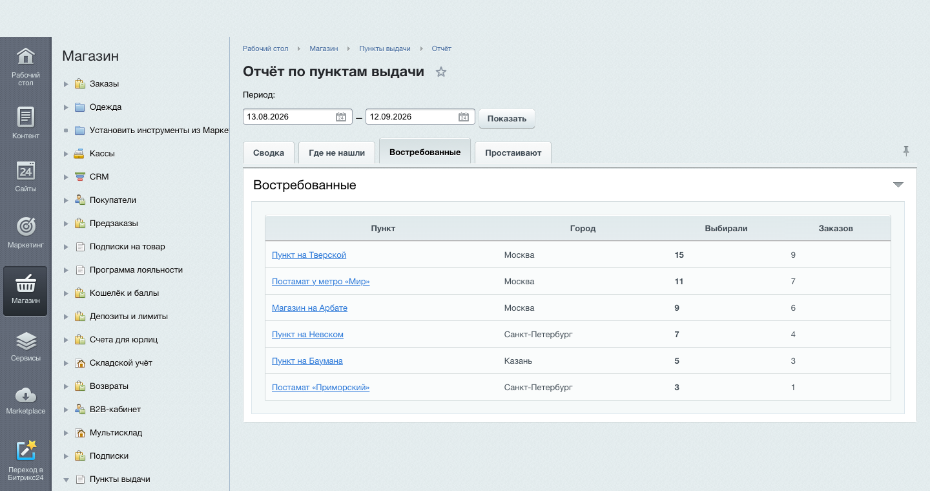Open the Сервисы sidebar section
The height and width of the screenshot is (491, 930).
coord(25,345)
